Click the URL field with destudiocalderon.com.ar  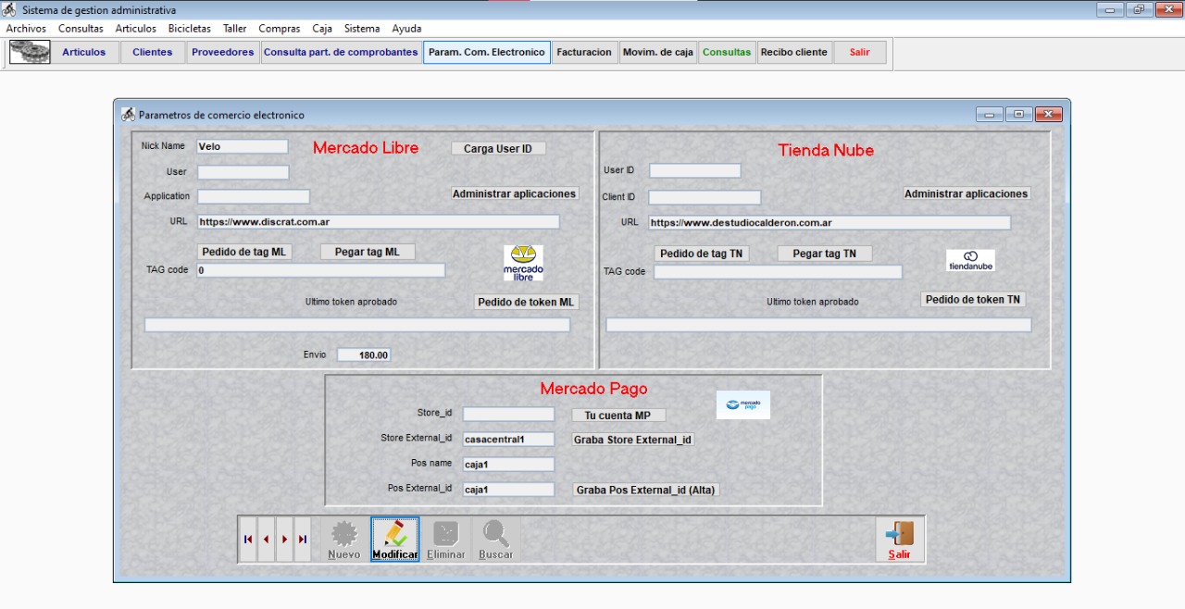[x=829, y=223]
